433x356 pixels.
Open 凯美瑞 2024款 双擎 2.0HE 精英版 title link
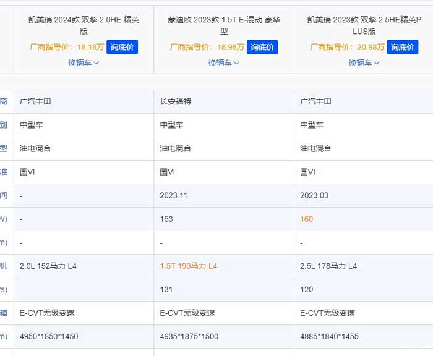click(x=84, y=25)
